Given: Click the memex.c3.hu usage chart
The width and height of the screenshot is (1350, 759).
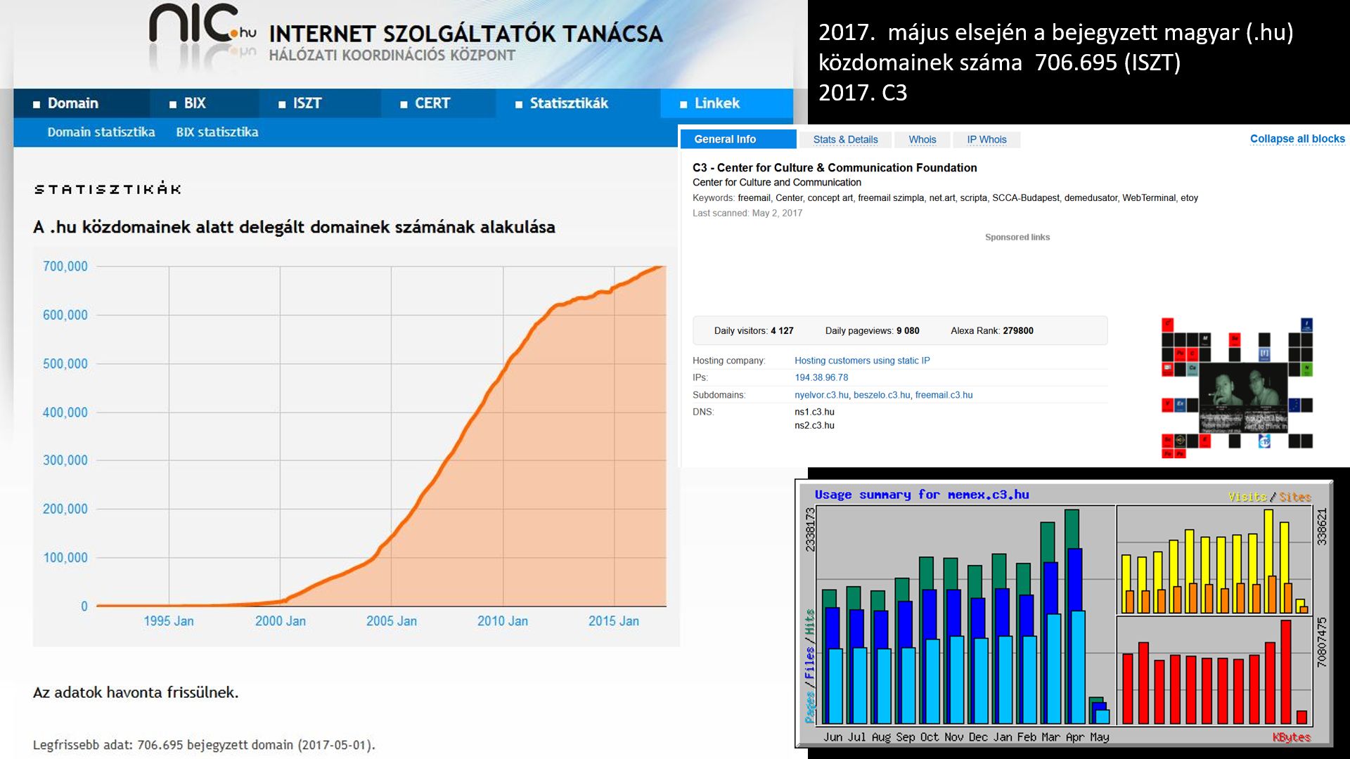Looking at the screenshot, I should [1064, 614].
